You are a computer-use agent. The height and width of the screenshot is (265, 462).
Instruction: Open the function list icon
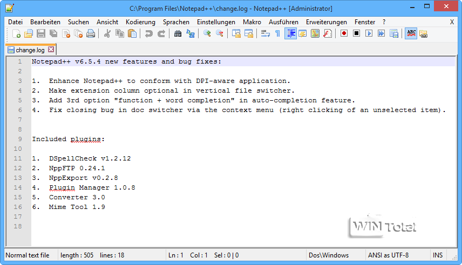pyautogui.click(x=328, y=33)
